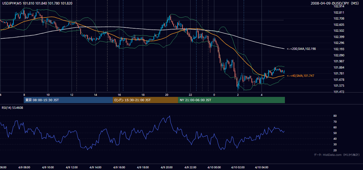Click the 4/9 18:00 time axis label
The height and width of the screenshot is (170, 363).
[143, 167]
